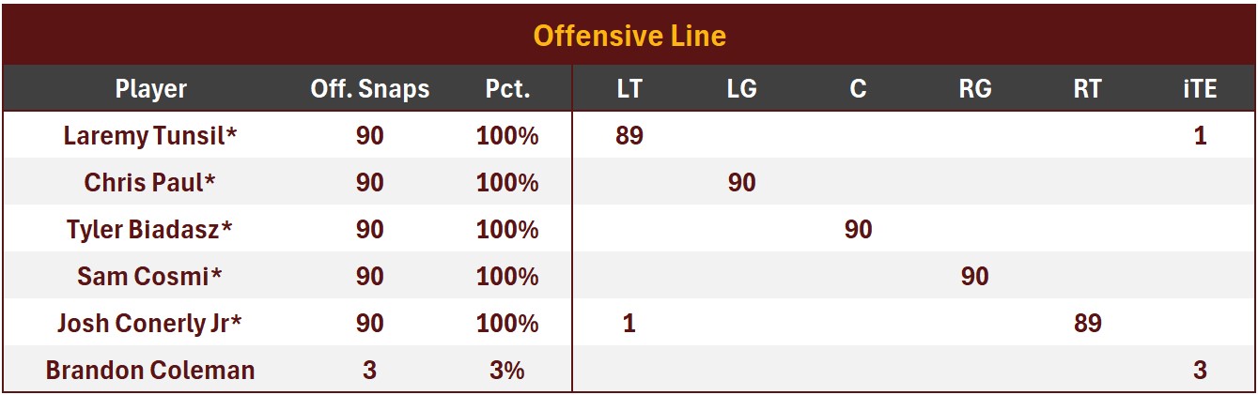
Task: Click the LT column header
Action: tap(629, 89)
